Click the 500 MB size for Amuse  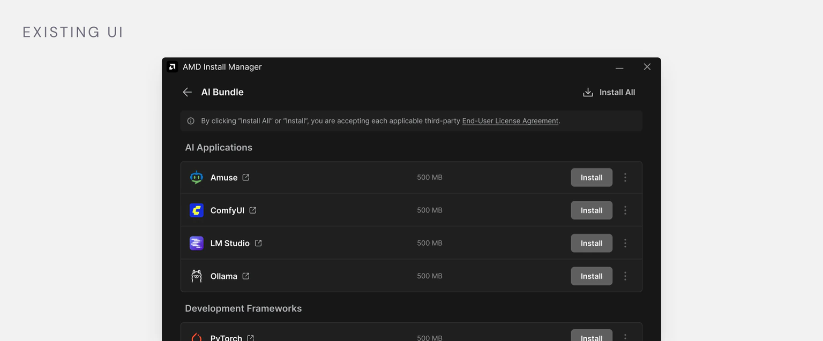(x=430, y=177)
